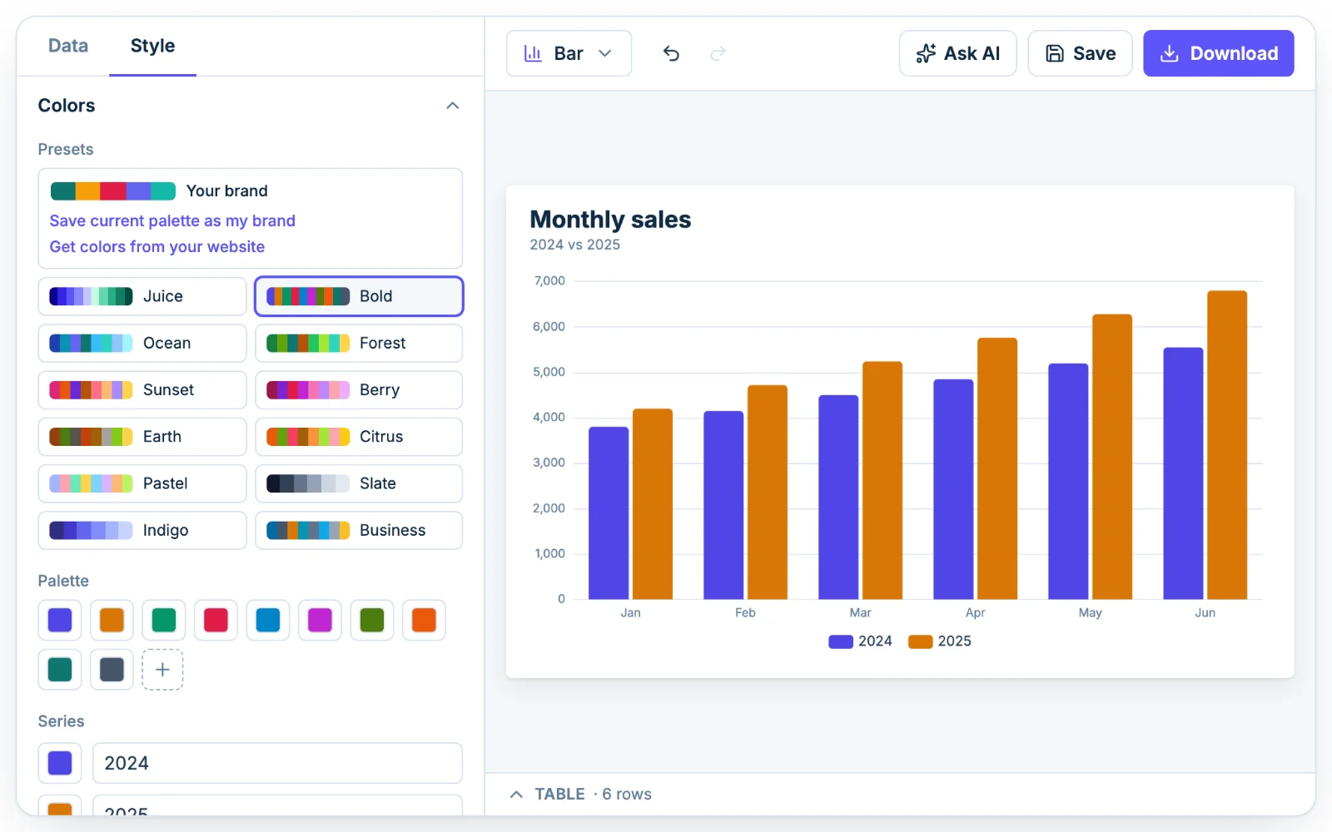Select the Earth color preset

[142, 436]
